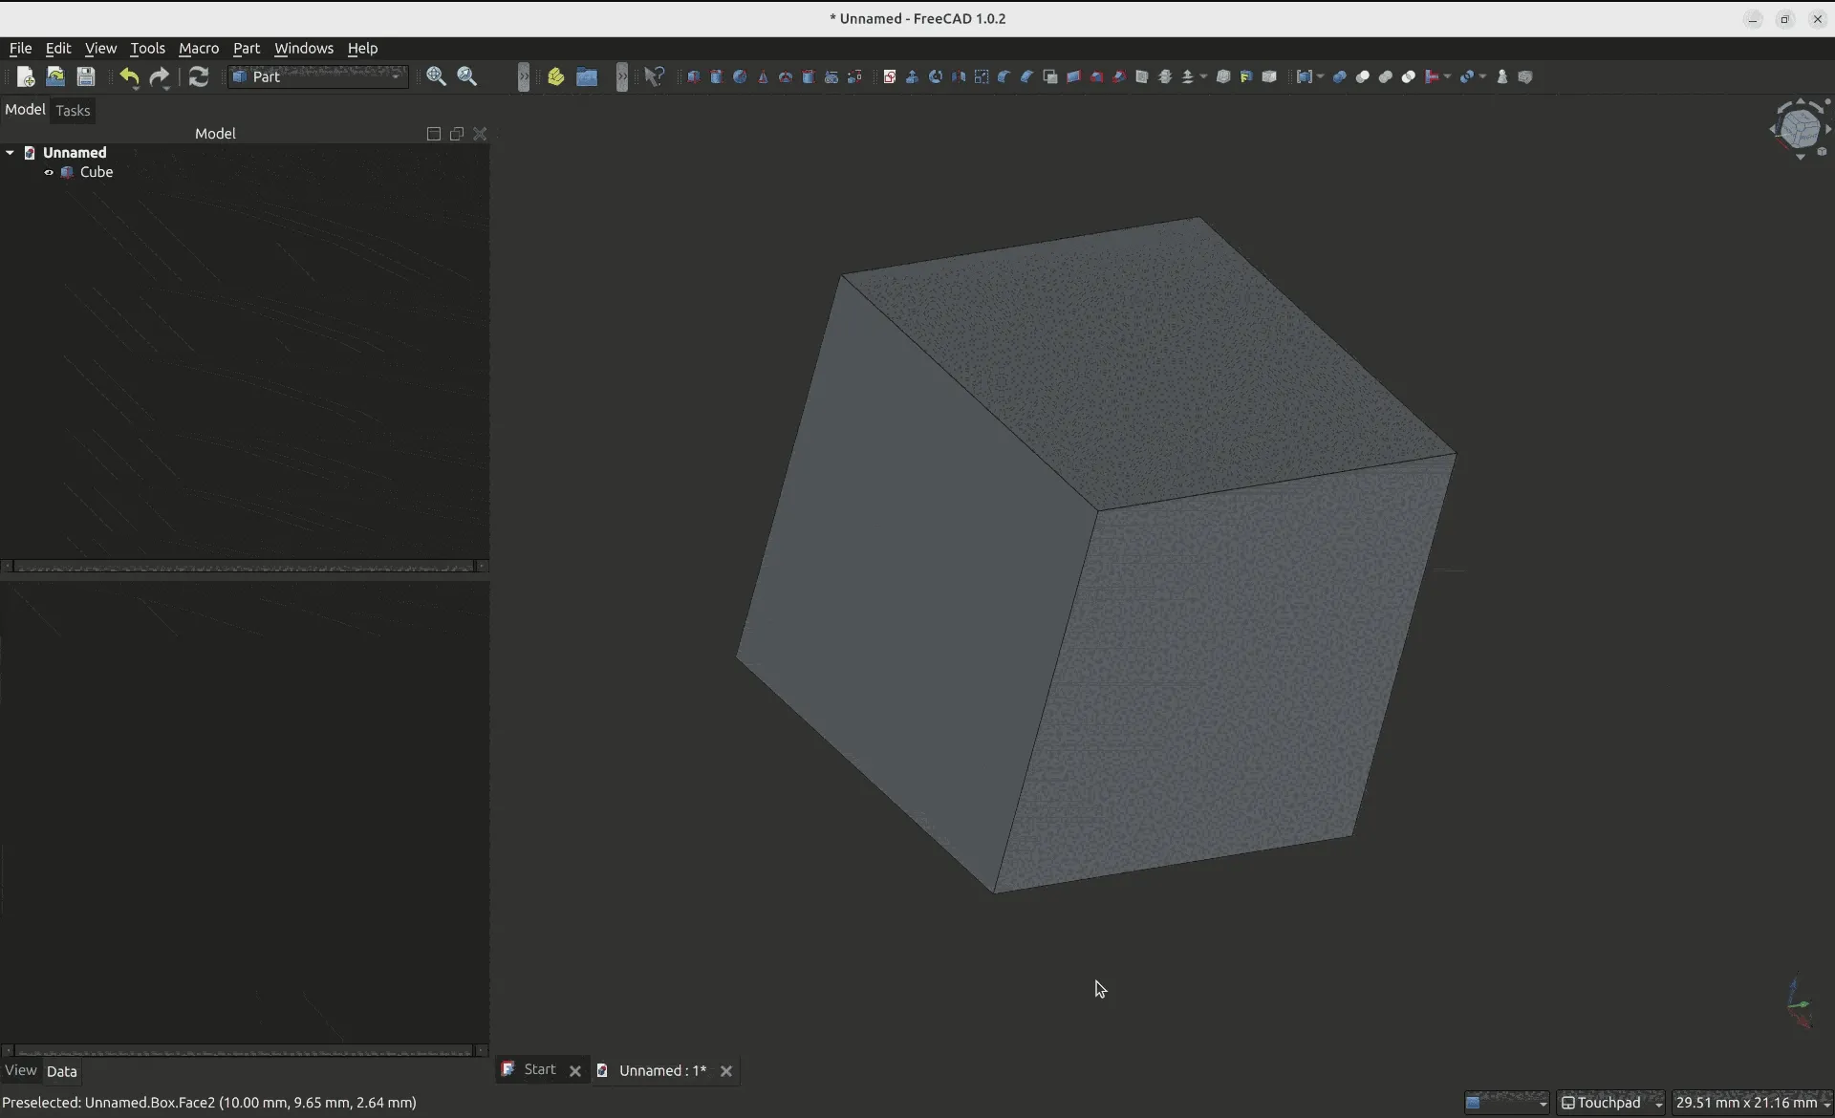
Task: Collapse the Unnamed document tree
Action: (x=10, y=153)
